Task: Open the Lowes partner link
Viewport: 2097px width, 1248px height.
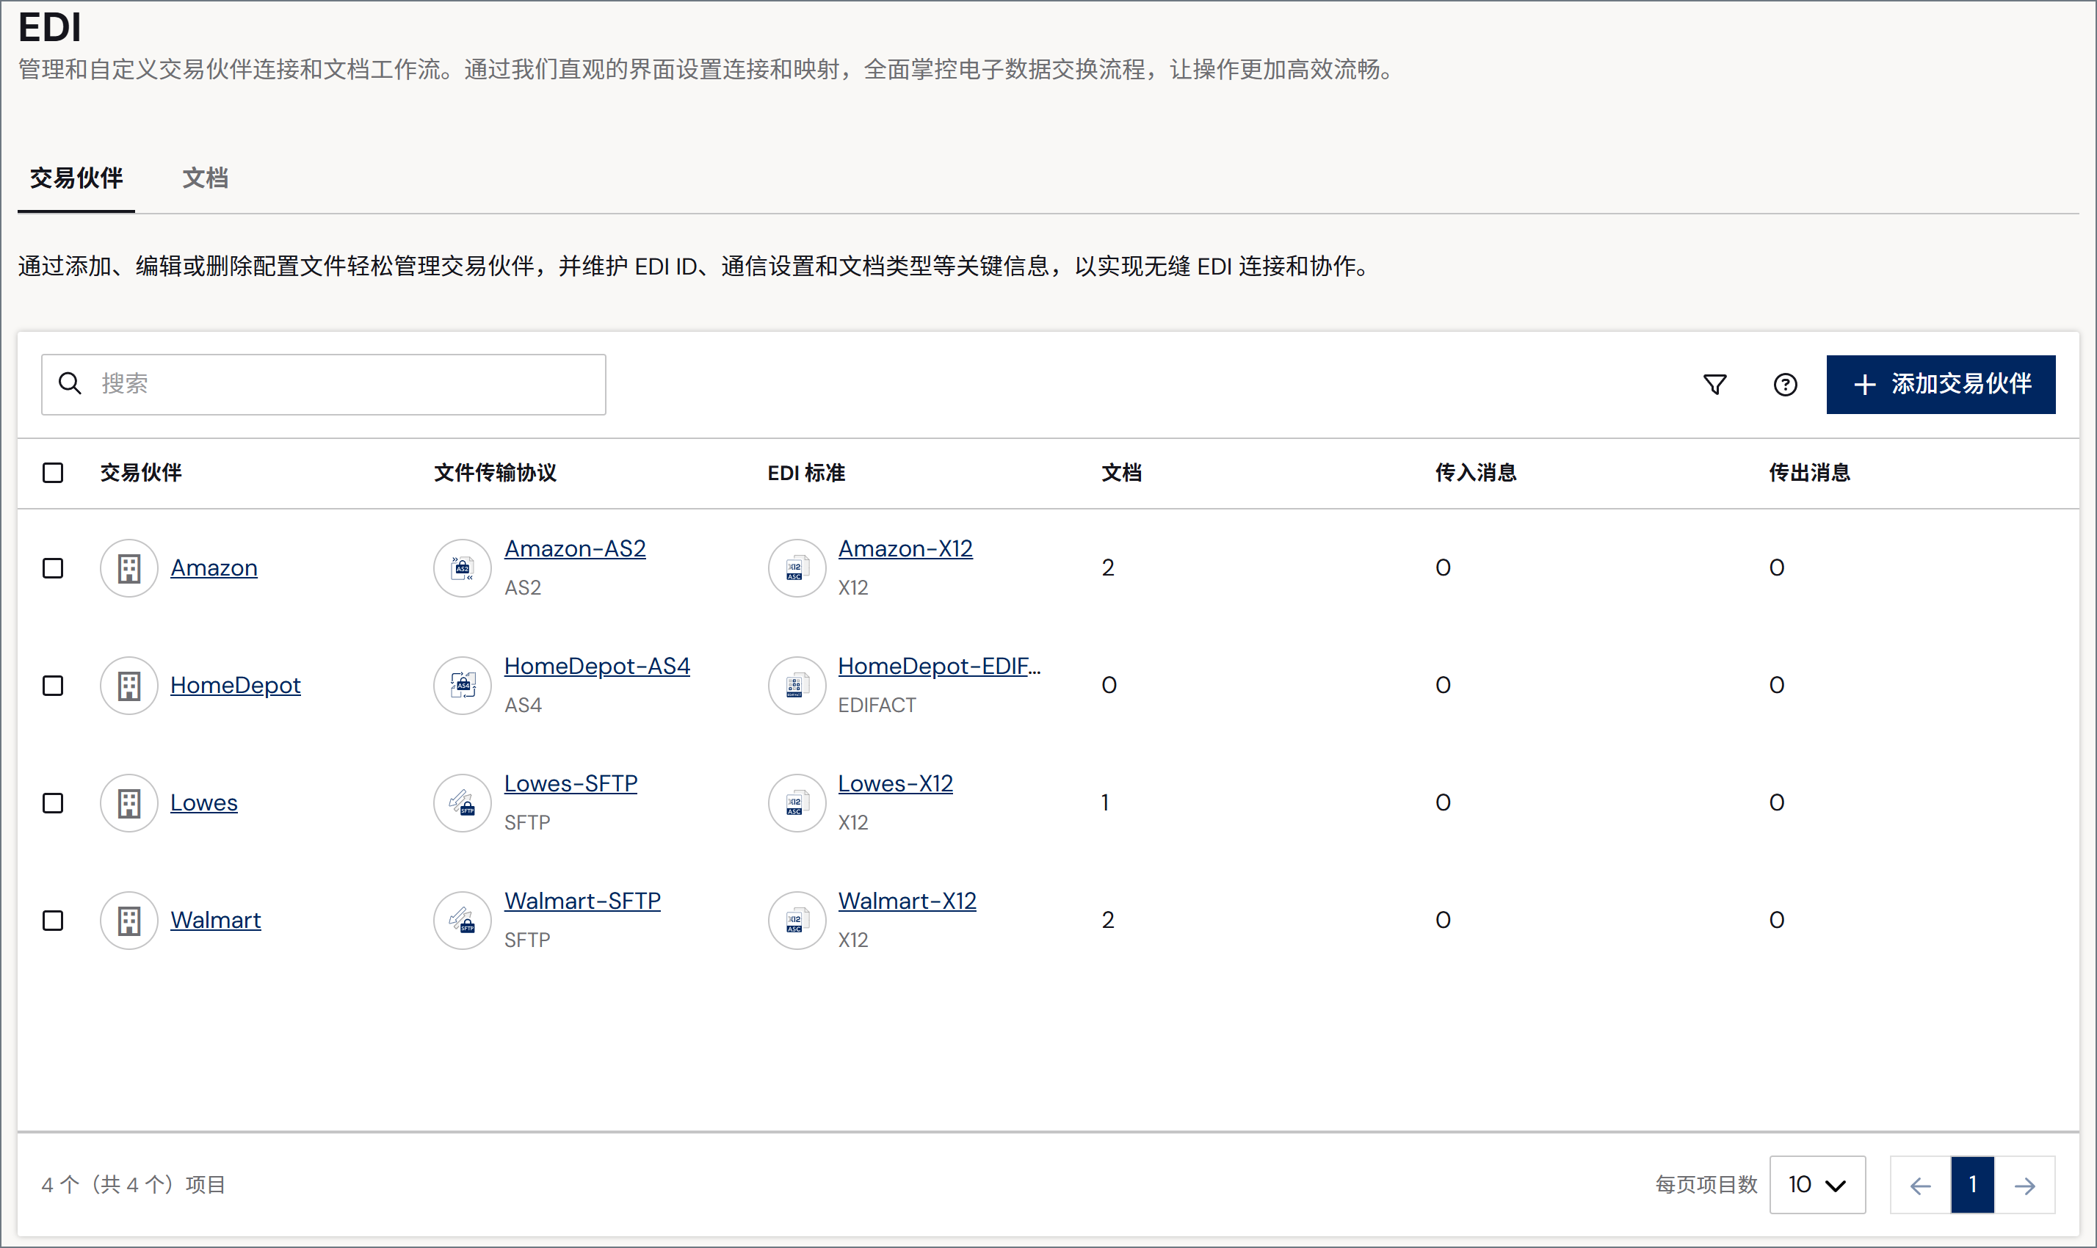Action: (x=203, y=803)
